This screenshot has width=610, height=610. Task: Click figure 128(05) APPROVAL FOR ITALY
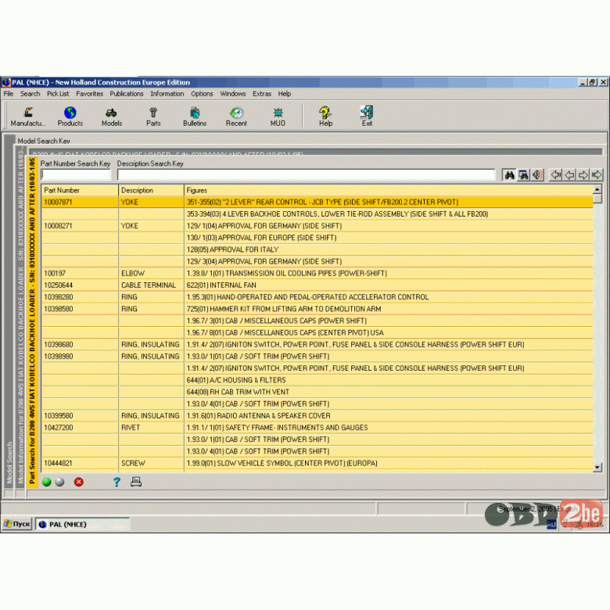coord(232,249)
